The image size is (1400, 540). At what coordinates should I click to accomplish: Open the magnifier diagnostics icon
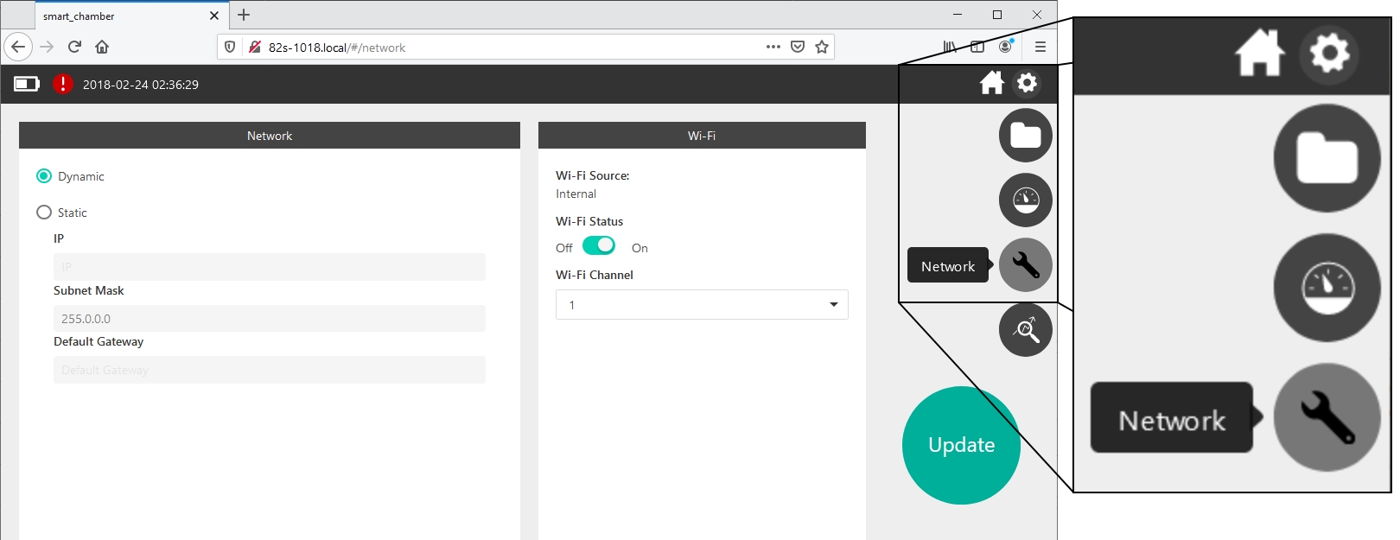click(1025, 330)
